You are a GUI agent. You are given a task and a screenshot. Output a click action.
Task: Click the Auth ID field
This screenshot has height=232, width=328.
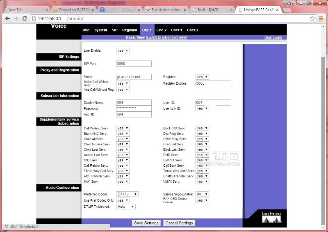click(134, 114)
